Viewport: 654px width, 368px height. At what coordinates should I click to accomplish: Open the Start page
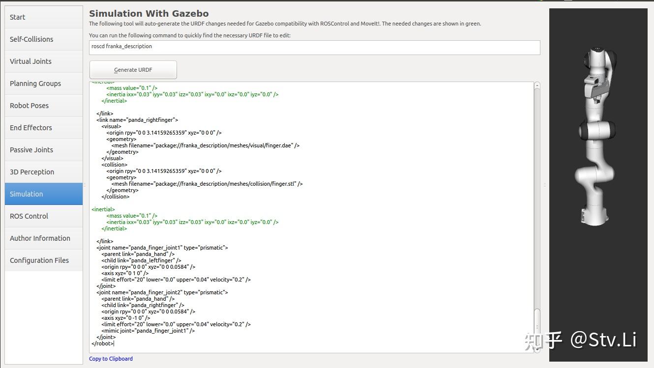coord(44,17)
